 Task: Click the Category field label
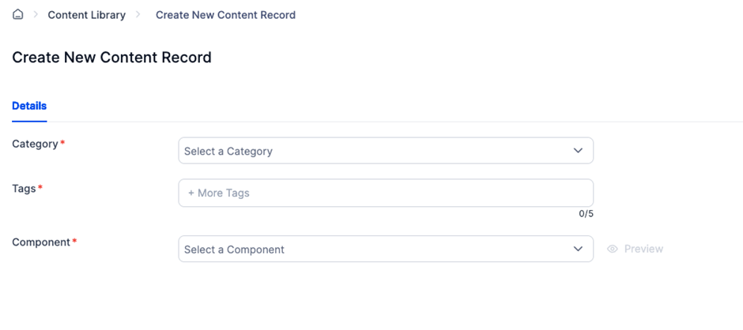tap(35, 144)
